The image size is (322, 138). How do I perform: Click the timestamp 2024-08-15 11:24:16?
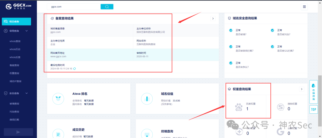pos(61,69)
